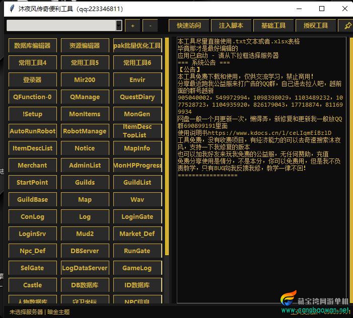Open the ID数据库 button
The image size is (353, 318).
(137, 285)
